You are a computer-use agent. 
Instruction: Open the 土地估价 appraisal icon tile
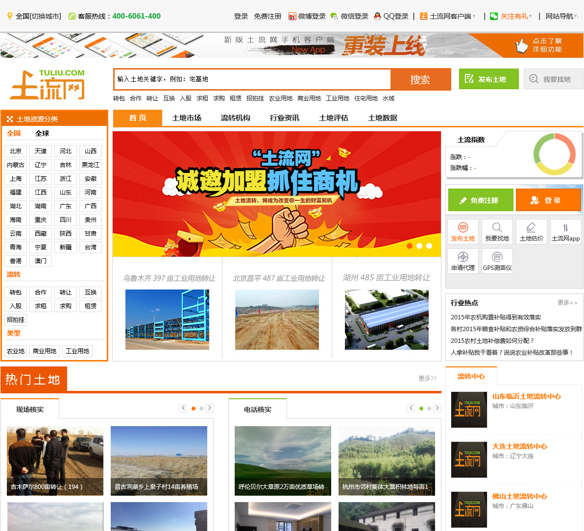532,232
